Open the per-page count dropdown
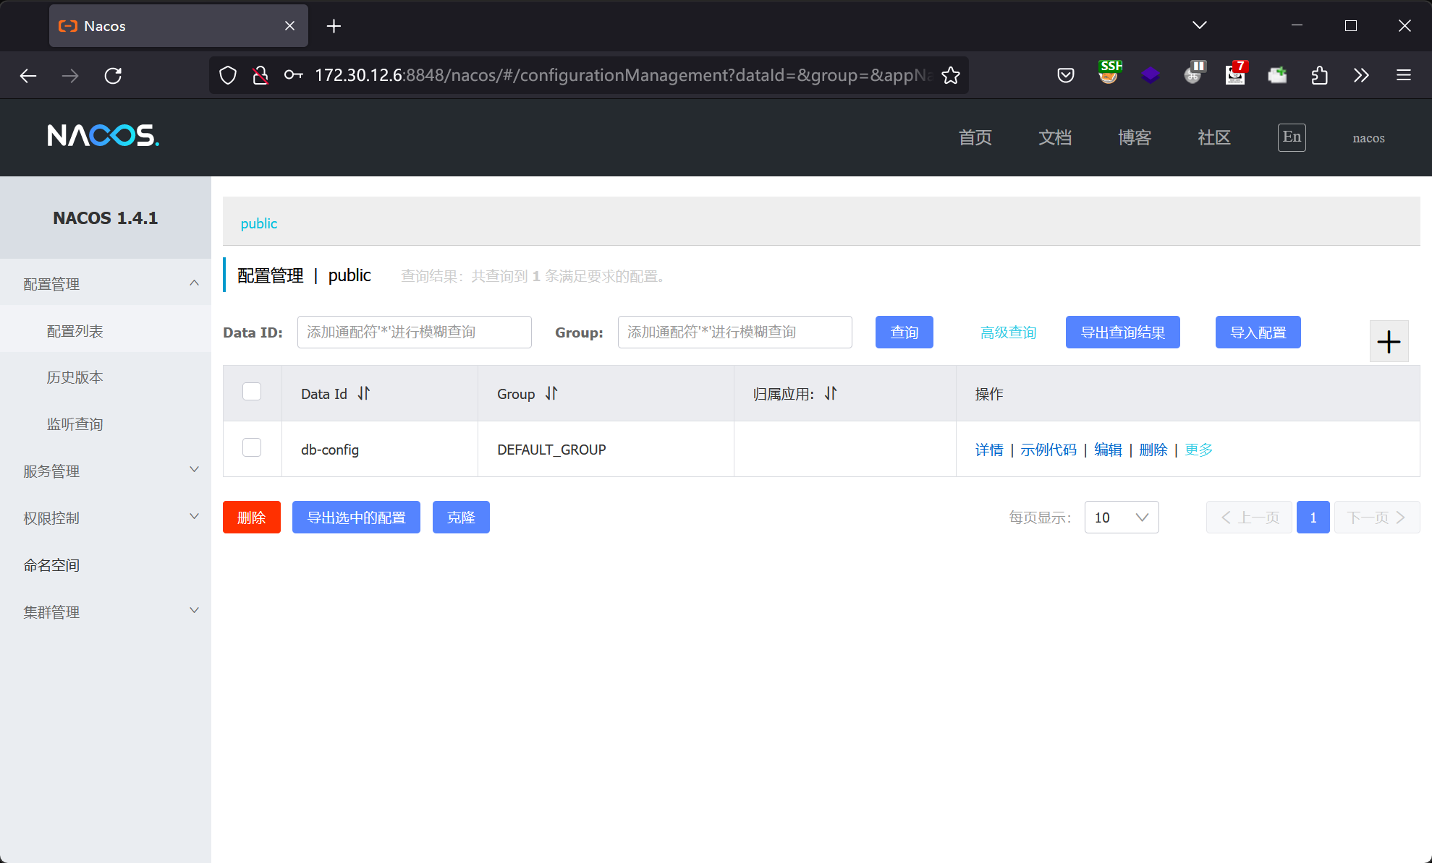The height and width of the screenshot is (863, 1432). [x=1121, y=518]
